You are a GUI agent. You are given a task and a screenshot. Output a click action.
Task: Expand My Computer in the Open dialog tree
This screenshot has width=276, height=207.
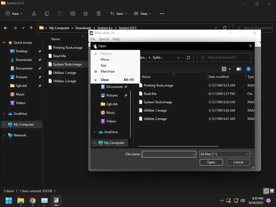pos(95,143)
